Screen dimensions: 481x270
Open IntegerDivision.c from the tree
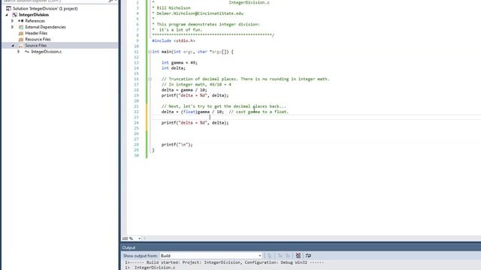point(47,52)
